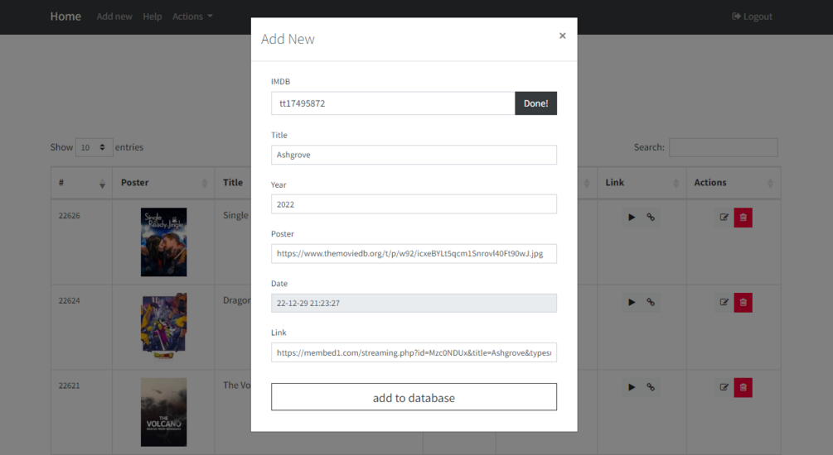
Task: Click the play icon for entry 22626
Action: 632,218
